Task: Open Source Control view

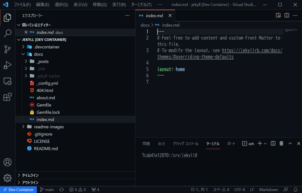Action: [x=8, y=49]
